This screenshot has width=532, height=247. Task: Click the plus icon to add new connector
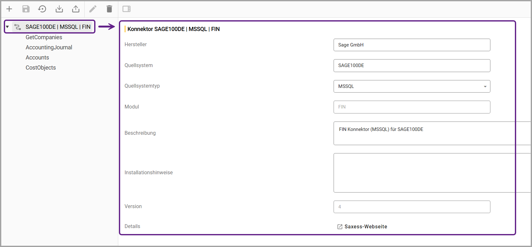(9, 9)
